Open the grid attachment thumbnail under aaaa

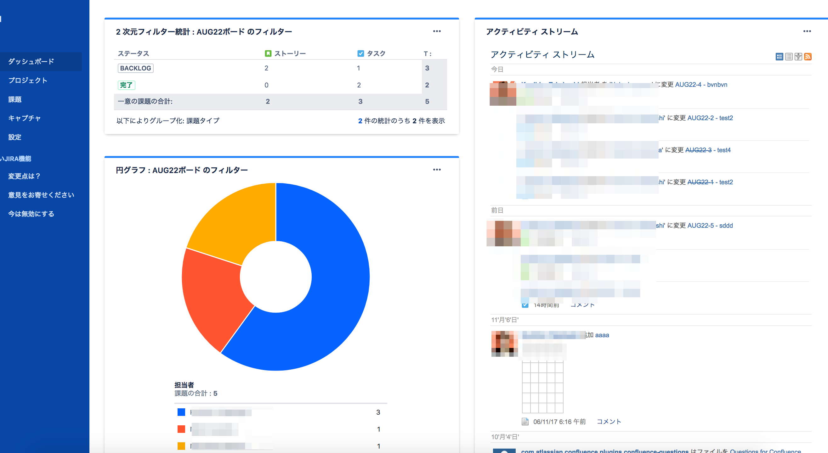[542, 387]
